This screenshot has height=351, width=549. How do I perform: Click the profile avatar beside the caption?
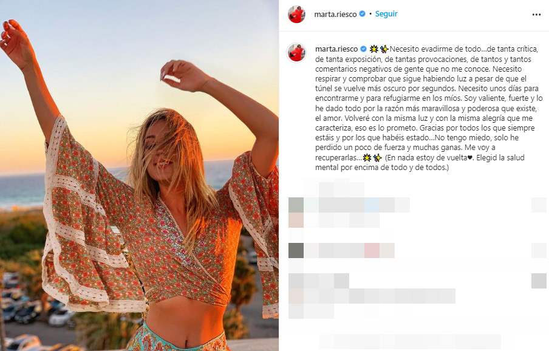coord(296,52)
